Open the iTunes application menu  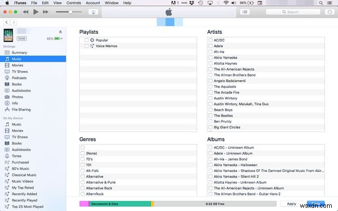tap(20, 3)
